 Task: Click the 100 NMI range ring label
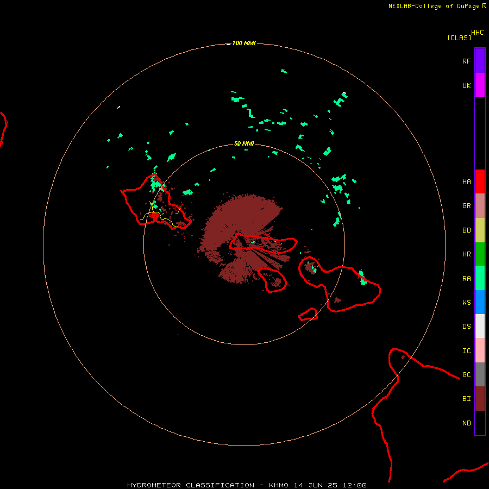(x=244, y=43)
